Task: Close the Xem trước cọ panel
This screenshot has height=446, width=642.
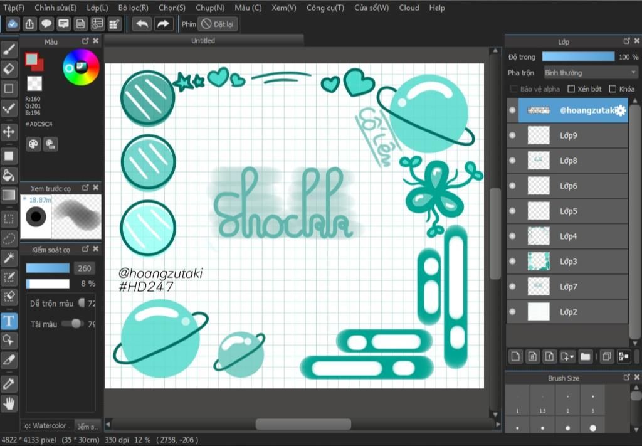Action: point(95,188)
